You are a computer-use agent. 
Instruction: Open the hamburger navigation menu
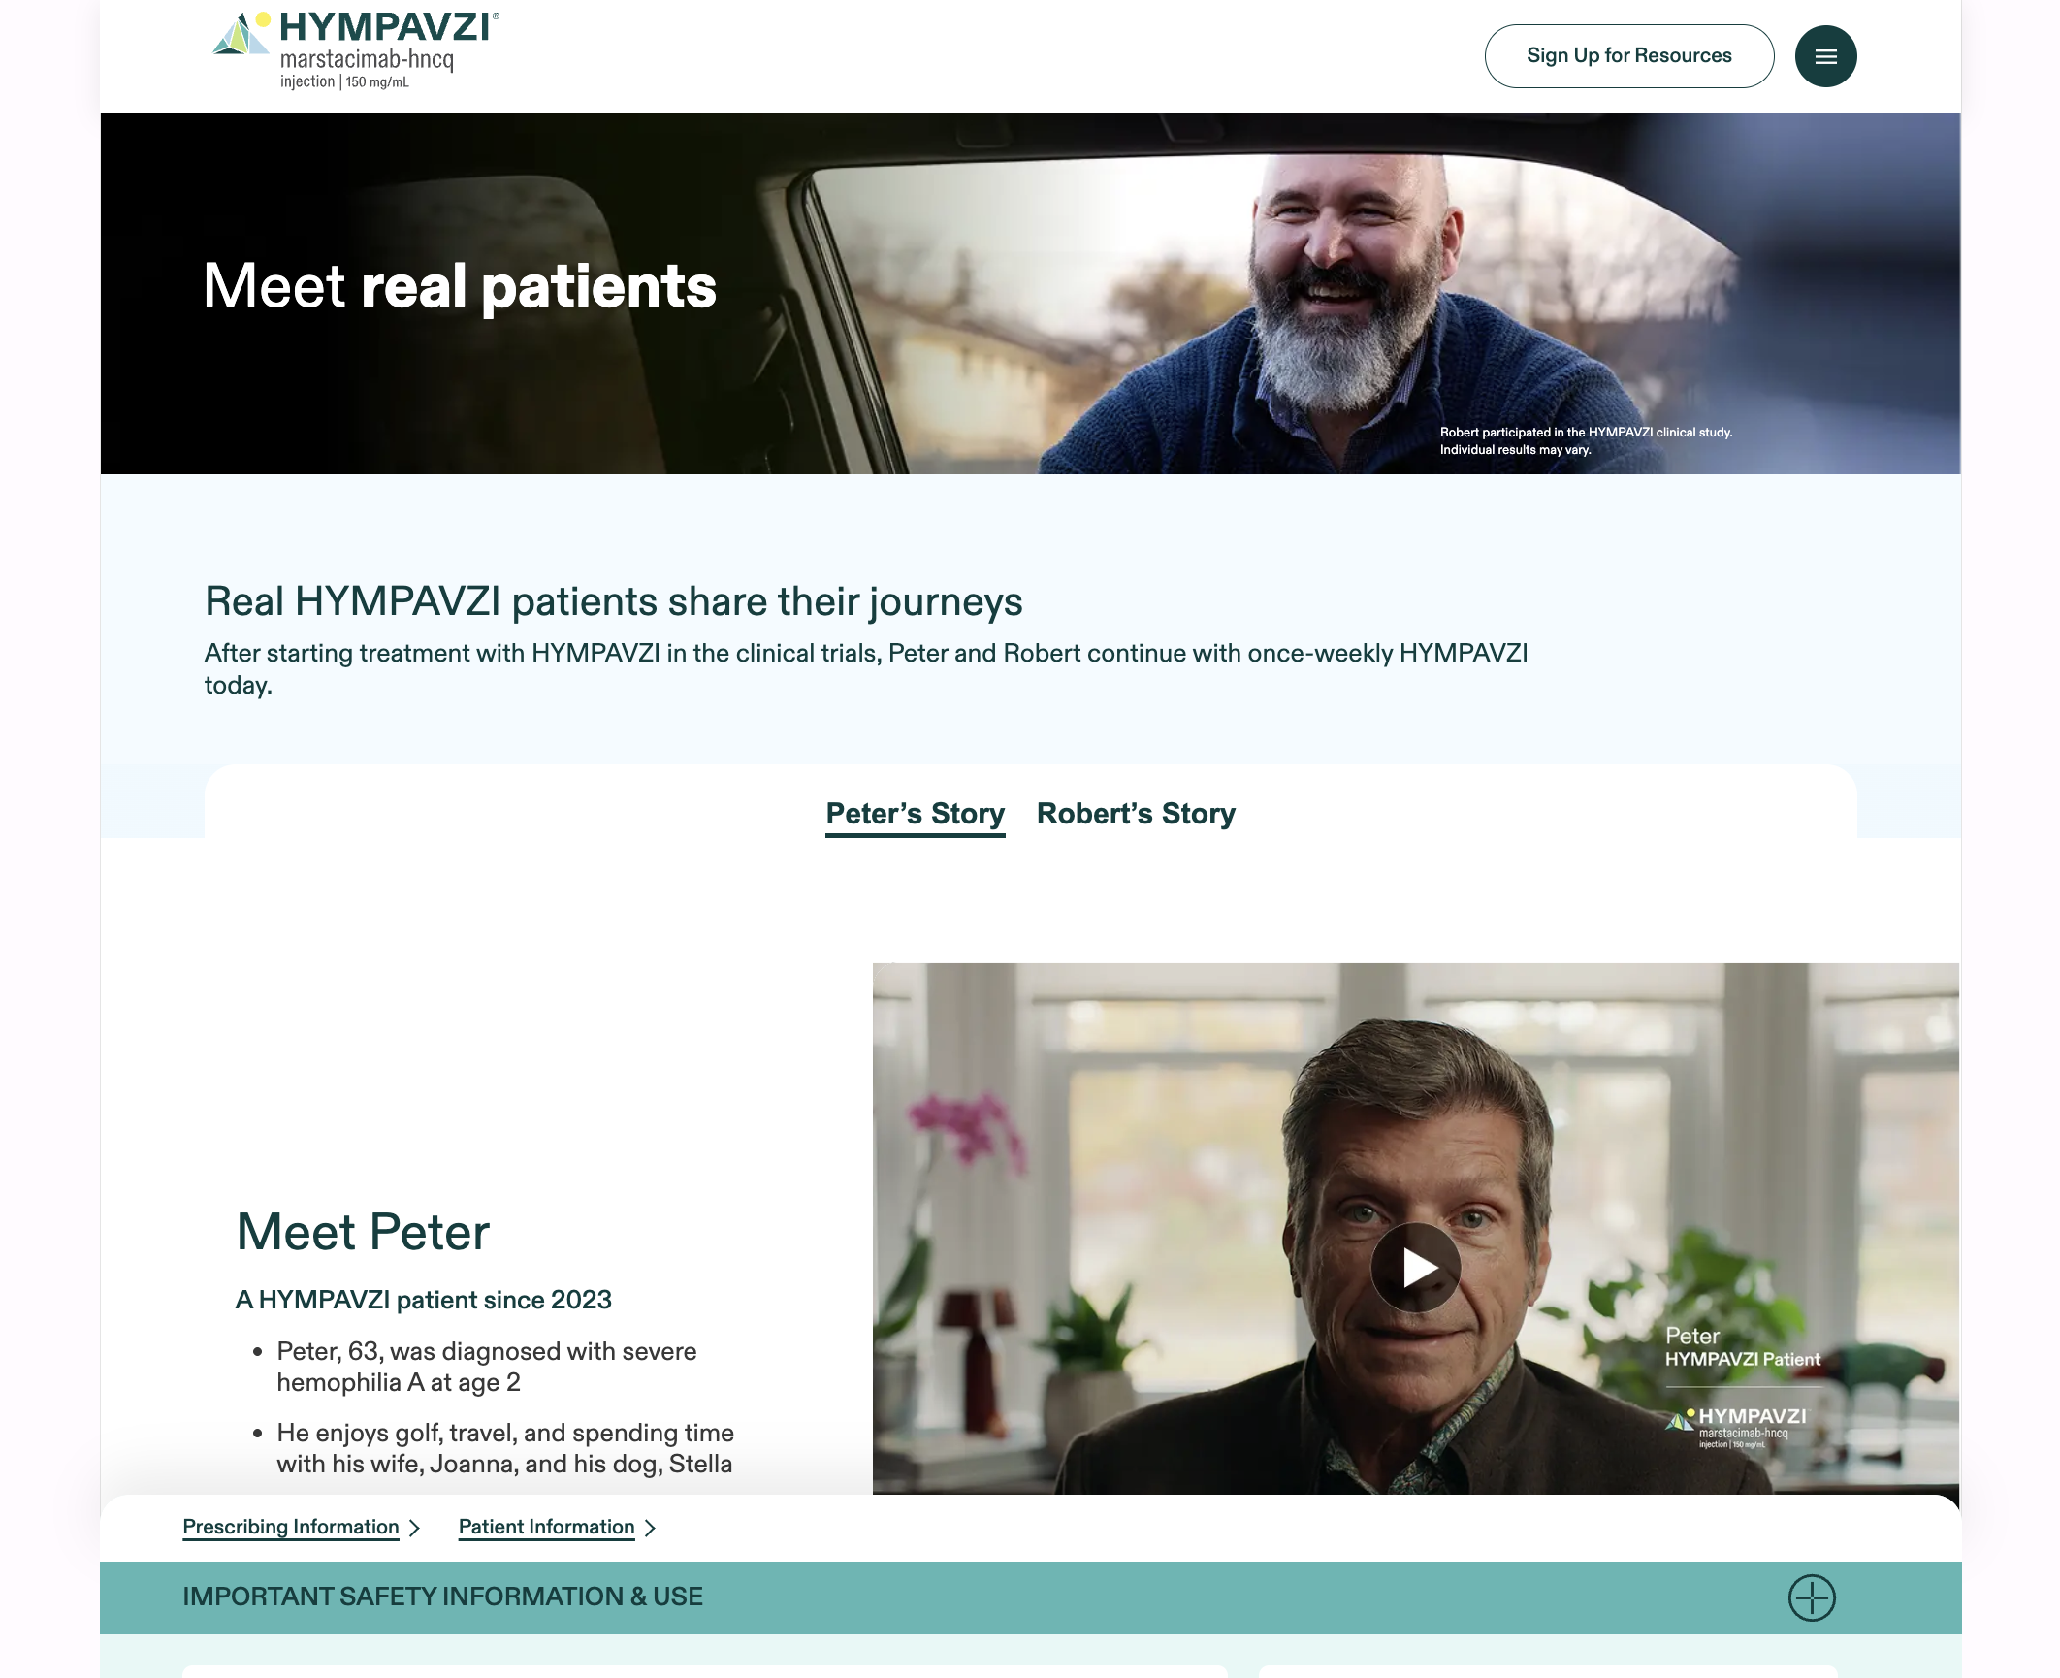(1825, 56)
